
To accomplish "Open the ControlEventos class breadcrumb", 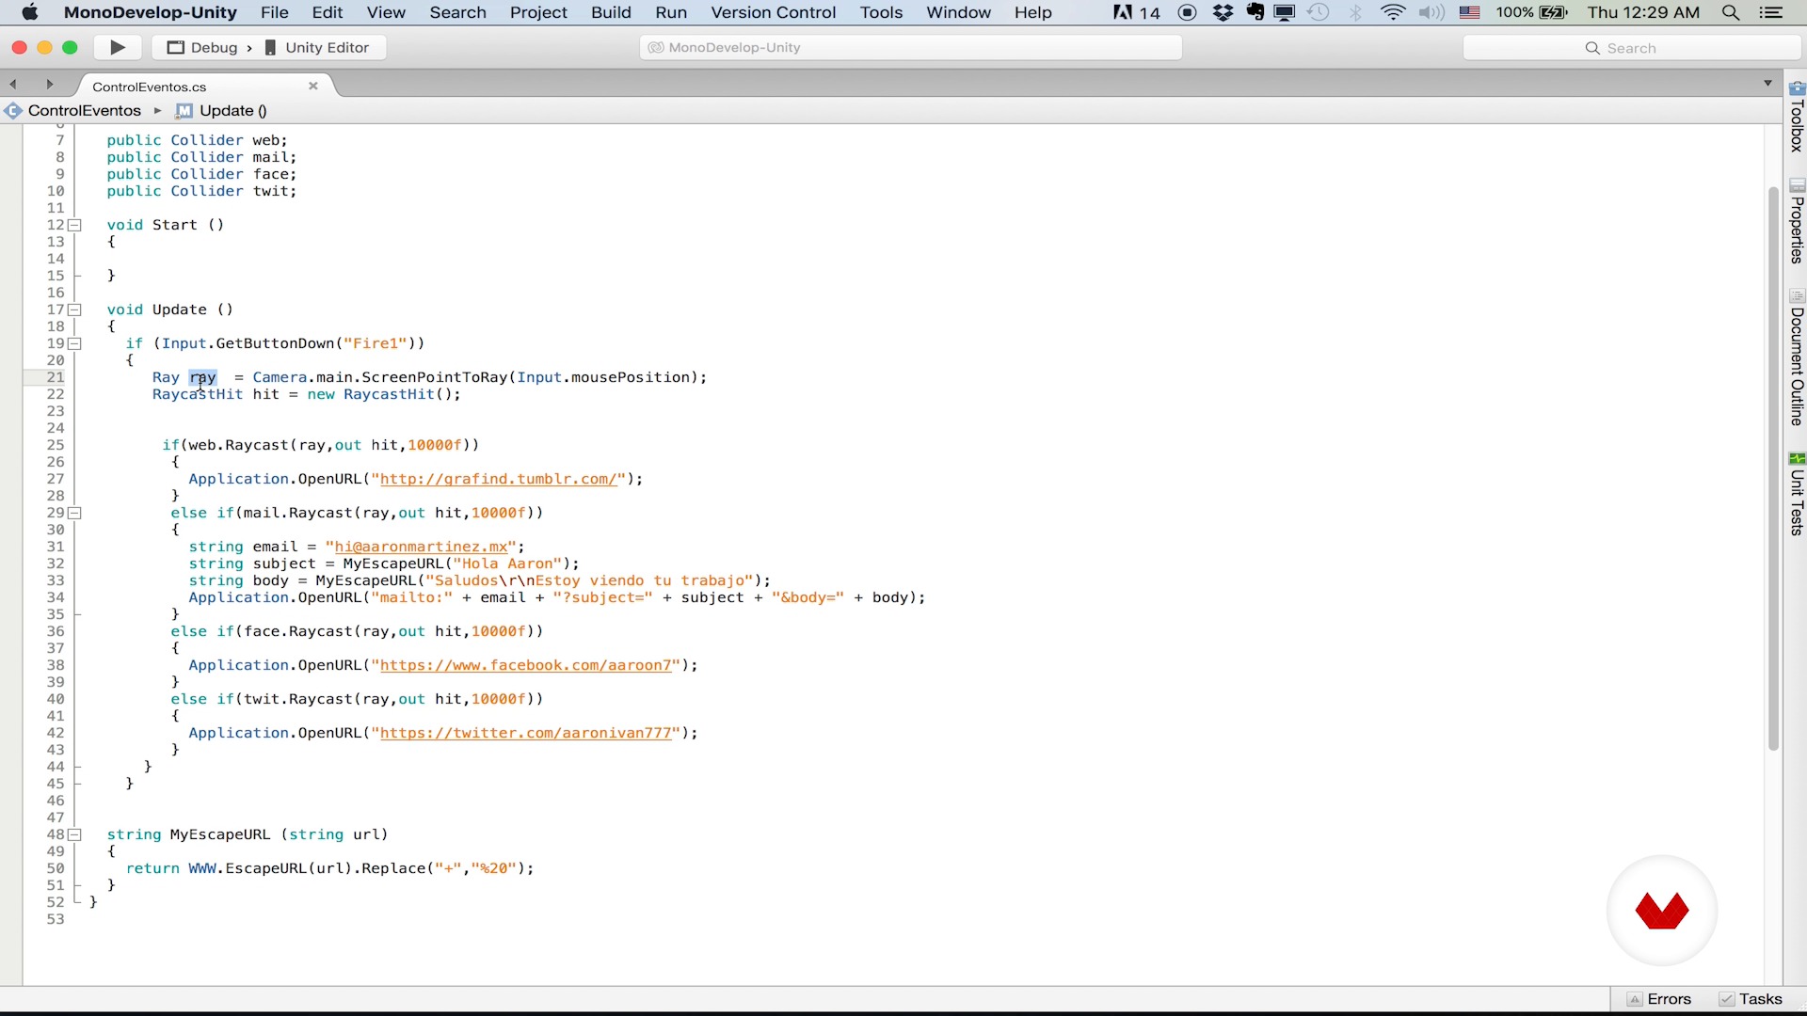I will [x=73, y=110].
